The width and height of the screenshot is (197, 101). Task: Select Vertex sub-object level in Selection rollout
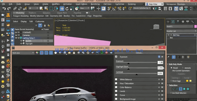tap(173, 89)
